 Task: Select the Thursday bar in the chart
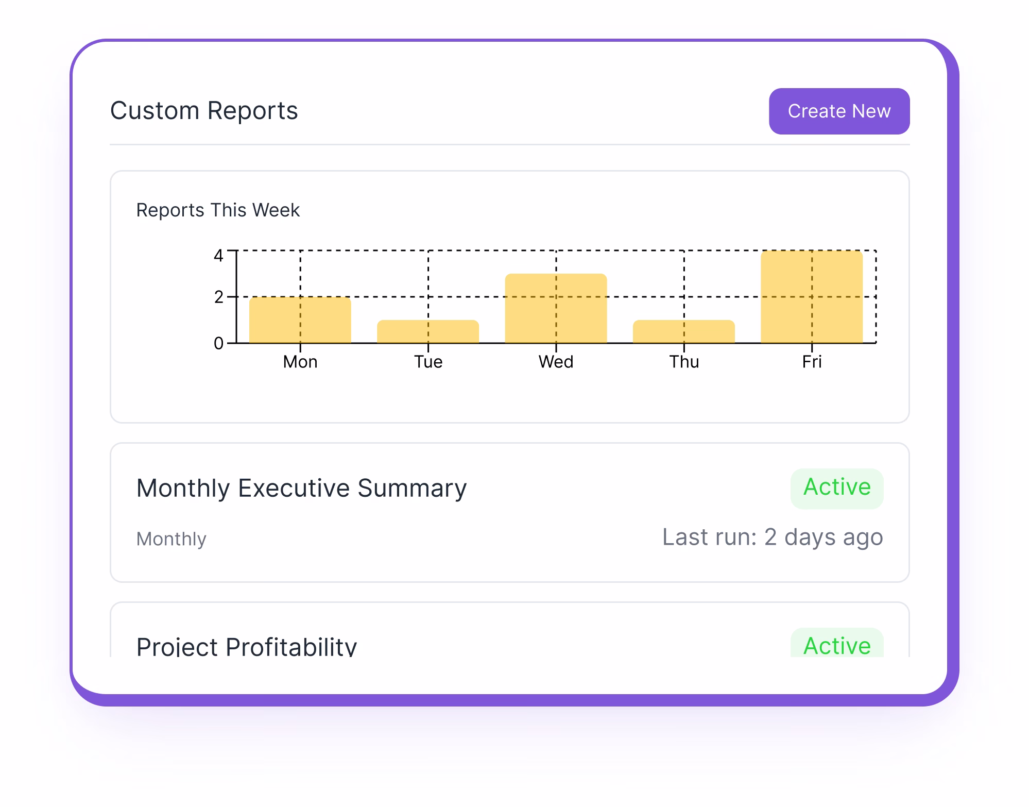tap(684, 332)
